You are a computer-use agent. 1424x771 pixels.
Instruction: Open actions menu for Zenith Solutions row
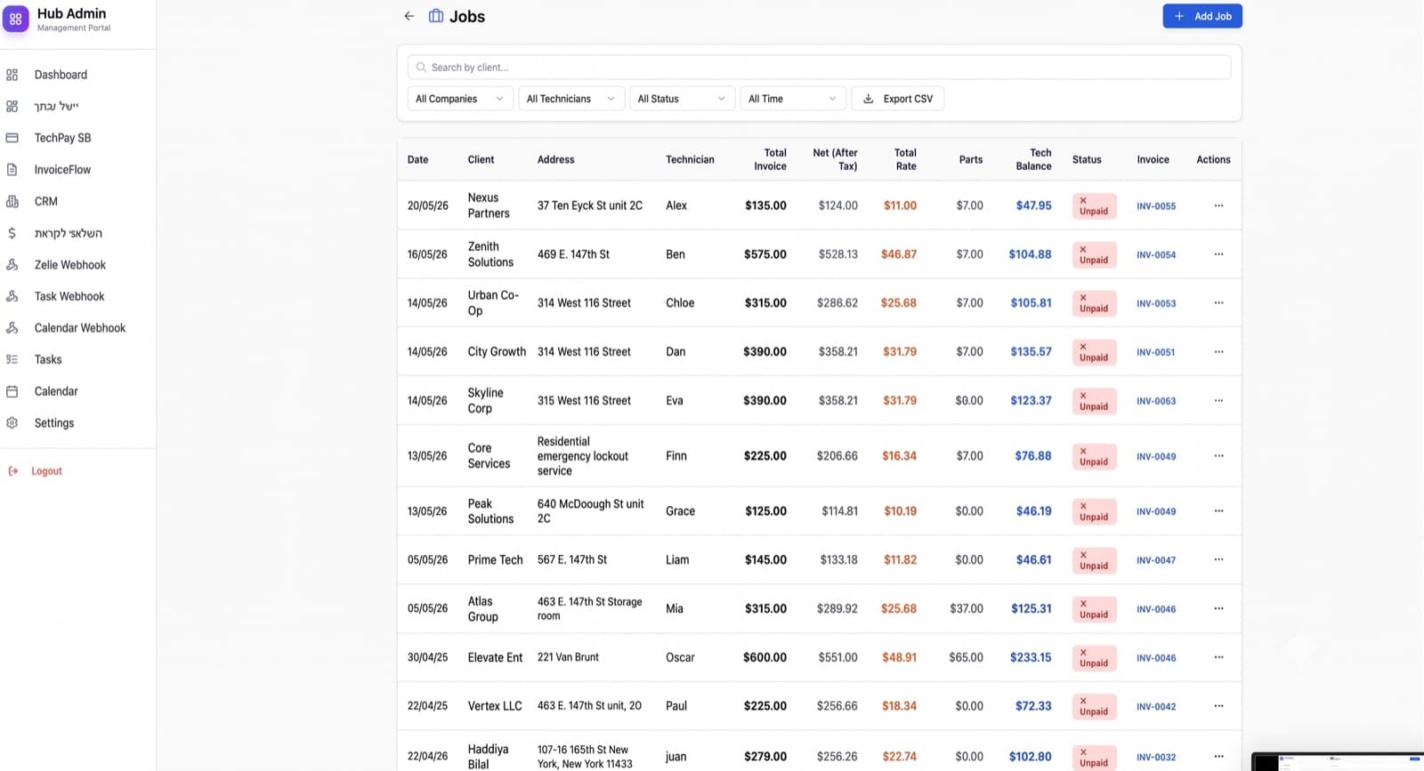(1218, 254)
